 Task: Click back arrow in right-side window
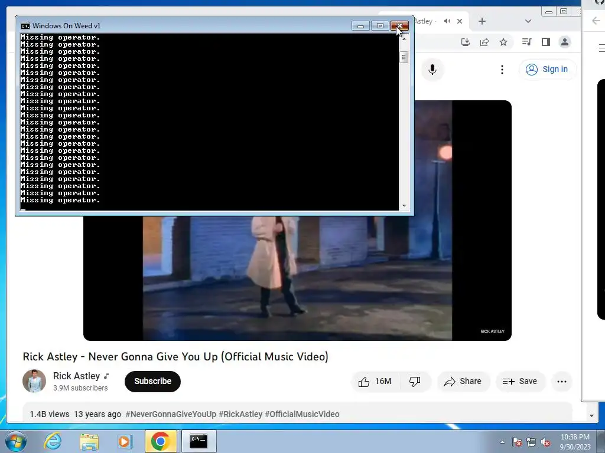[x=596, y=21]
